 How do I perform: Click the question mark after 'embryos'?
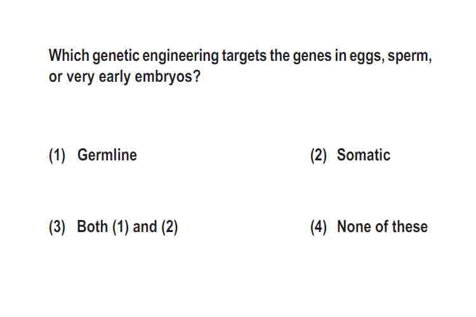click(x=197, y=76)
